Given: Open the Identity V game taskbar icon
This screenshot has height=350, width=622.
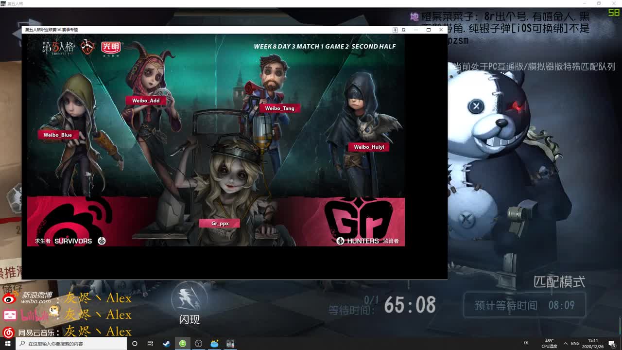Looking at the screenshot, I should (x=230, y=344).
